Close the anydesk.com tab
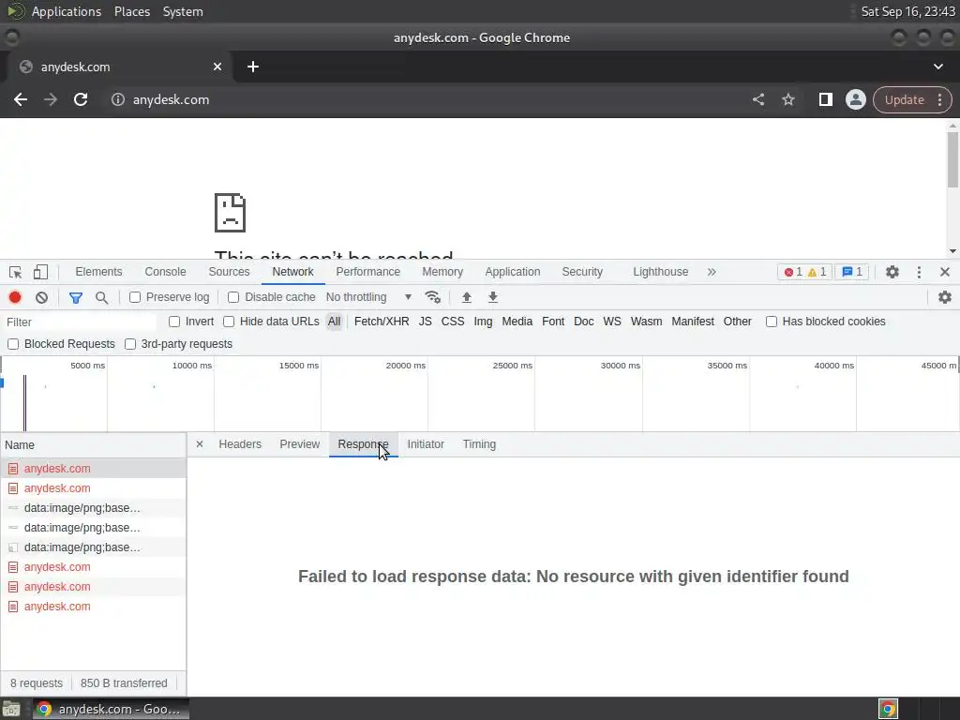This screenshot has height=720, width=960. point(217,67)
